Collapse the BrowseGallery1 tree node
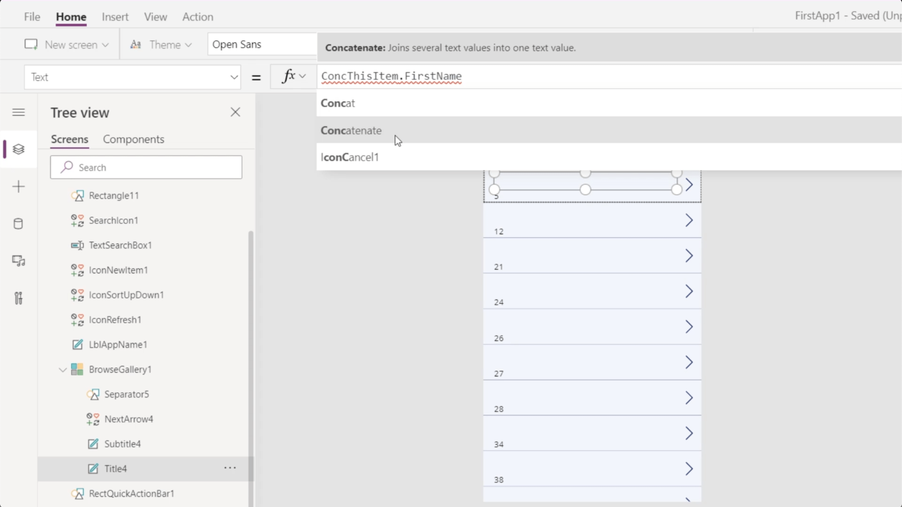 pos(63,370)
